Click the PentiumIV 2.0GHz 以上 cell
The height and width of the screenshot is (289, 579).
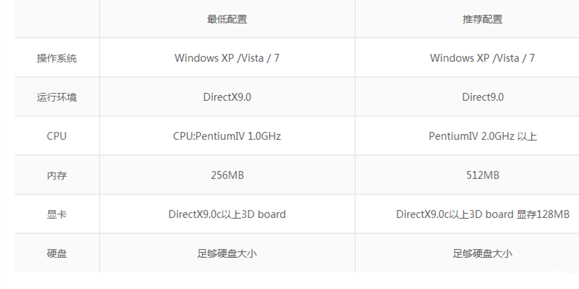pyautogui.click(x=482, y=136)
